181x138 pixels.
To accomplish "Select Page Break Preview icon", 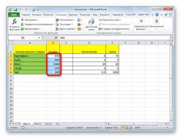I will click(x=131, y=127).
